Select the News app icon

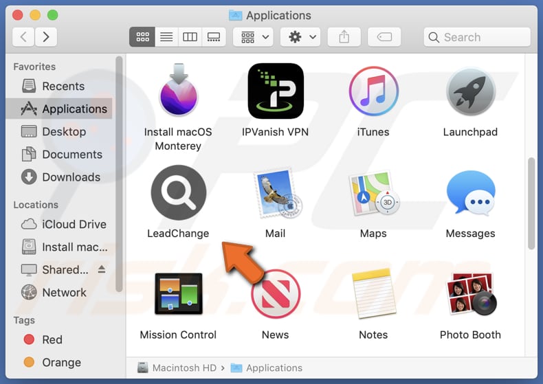[x=276, y=294]
